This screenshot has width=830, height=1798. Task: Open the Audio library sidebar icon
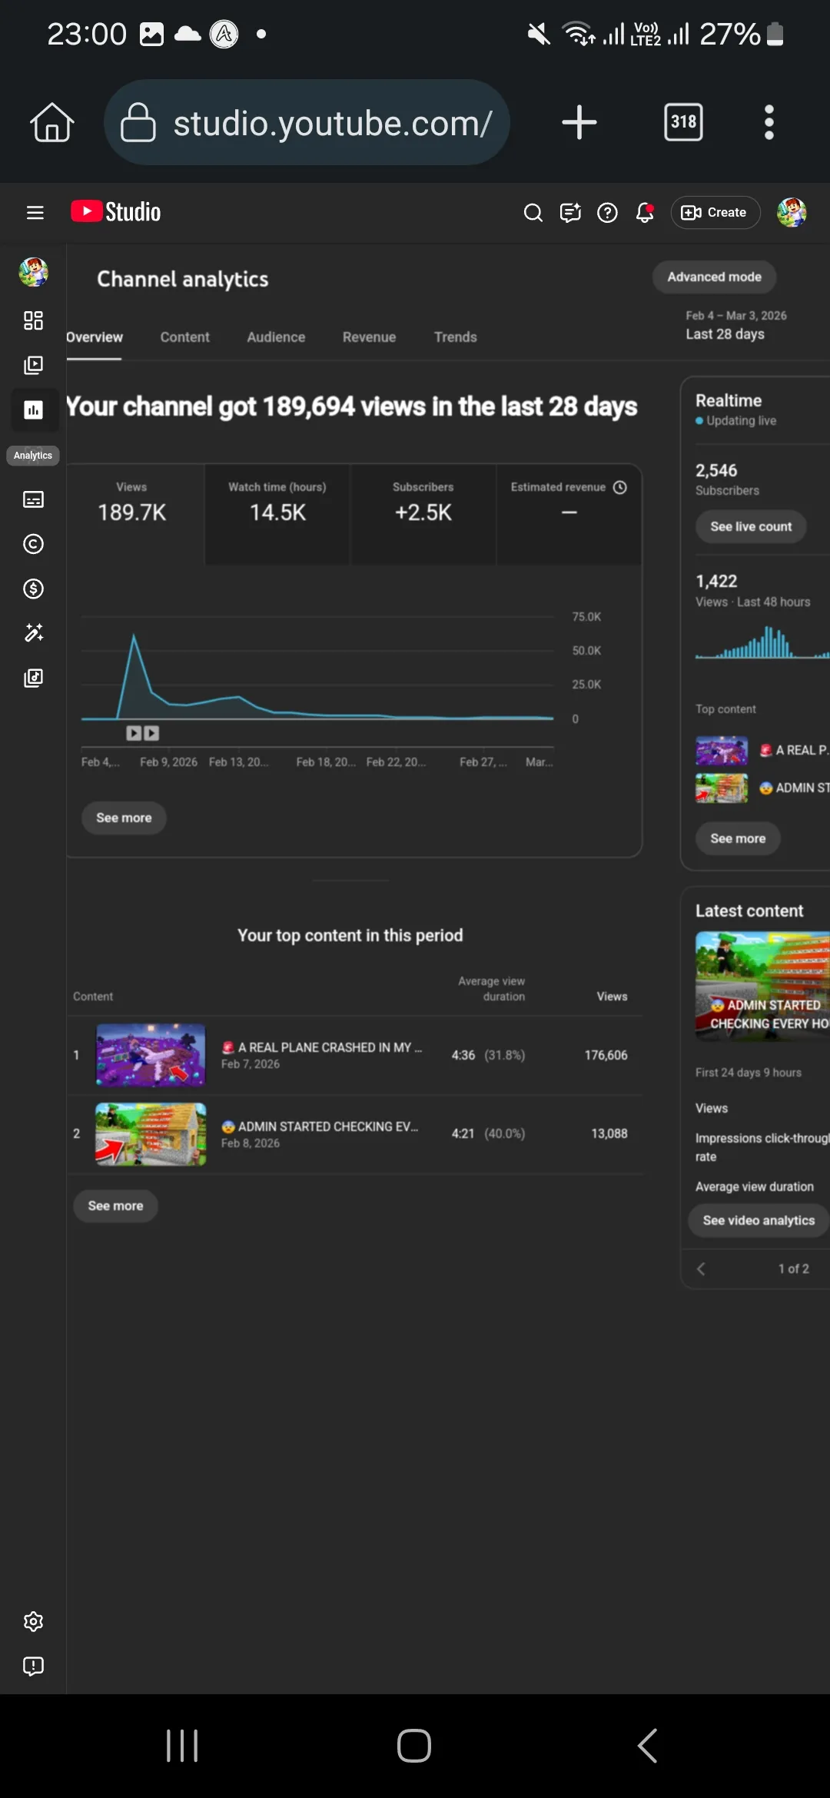[33, 678]
